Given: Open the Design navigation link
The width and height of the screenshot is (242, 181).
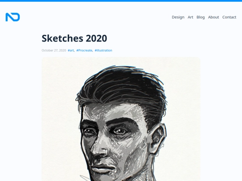Looking at the screenshot, I should tap(178, 17).
